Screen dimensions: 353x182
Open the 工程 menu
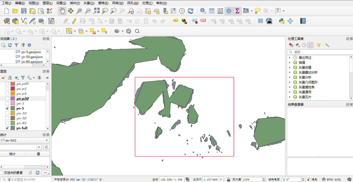point(6,3)
